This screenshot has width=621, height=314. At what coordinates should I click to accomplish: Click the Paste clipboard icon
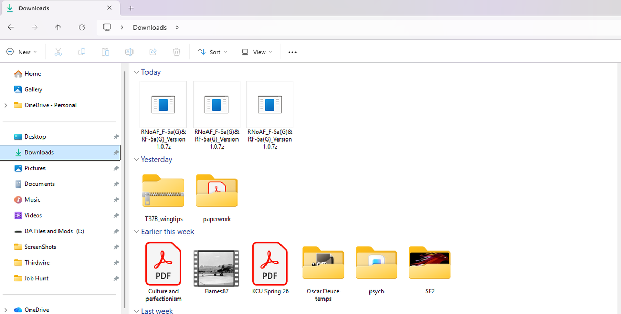click(106, 52)
